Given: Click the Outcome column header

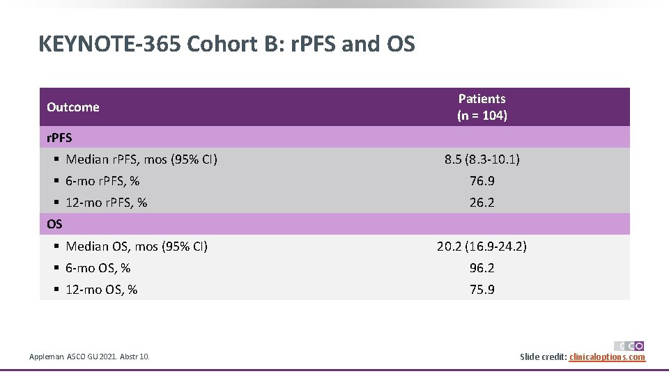Looking at the screenshot, I should click(x=73, y=107).
